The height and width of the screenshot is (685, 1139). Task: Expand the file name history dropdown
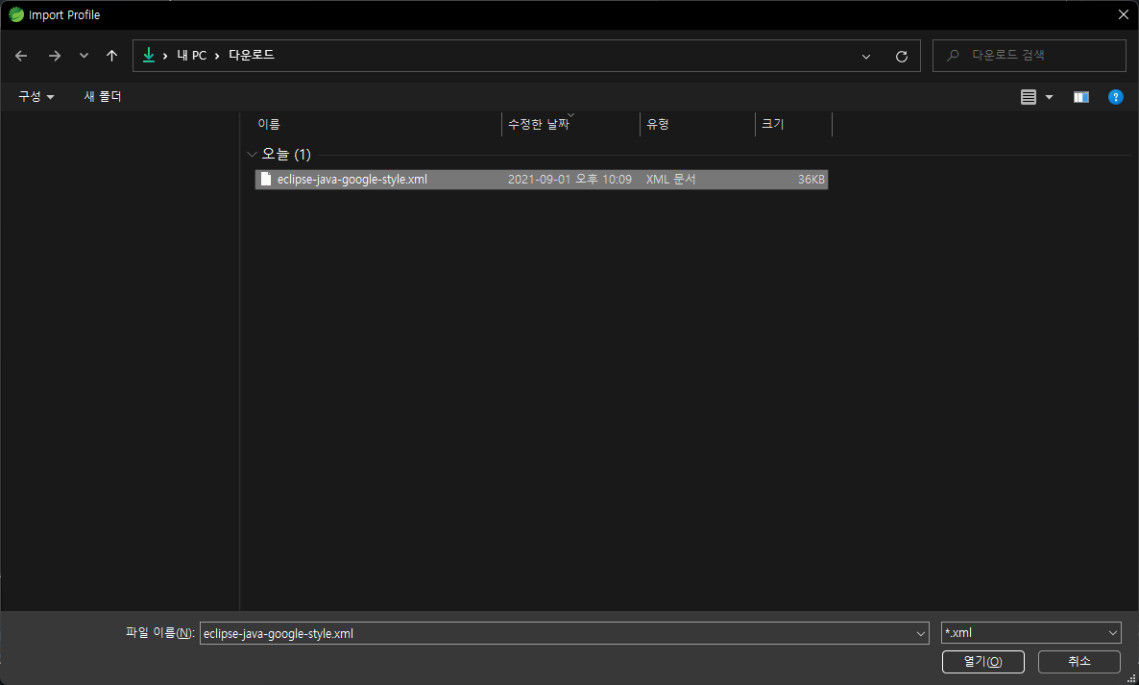921,633
